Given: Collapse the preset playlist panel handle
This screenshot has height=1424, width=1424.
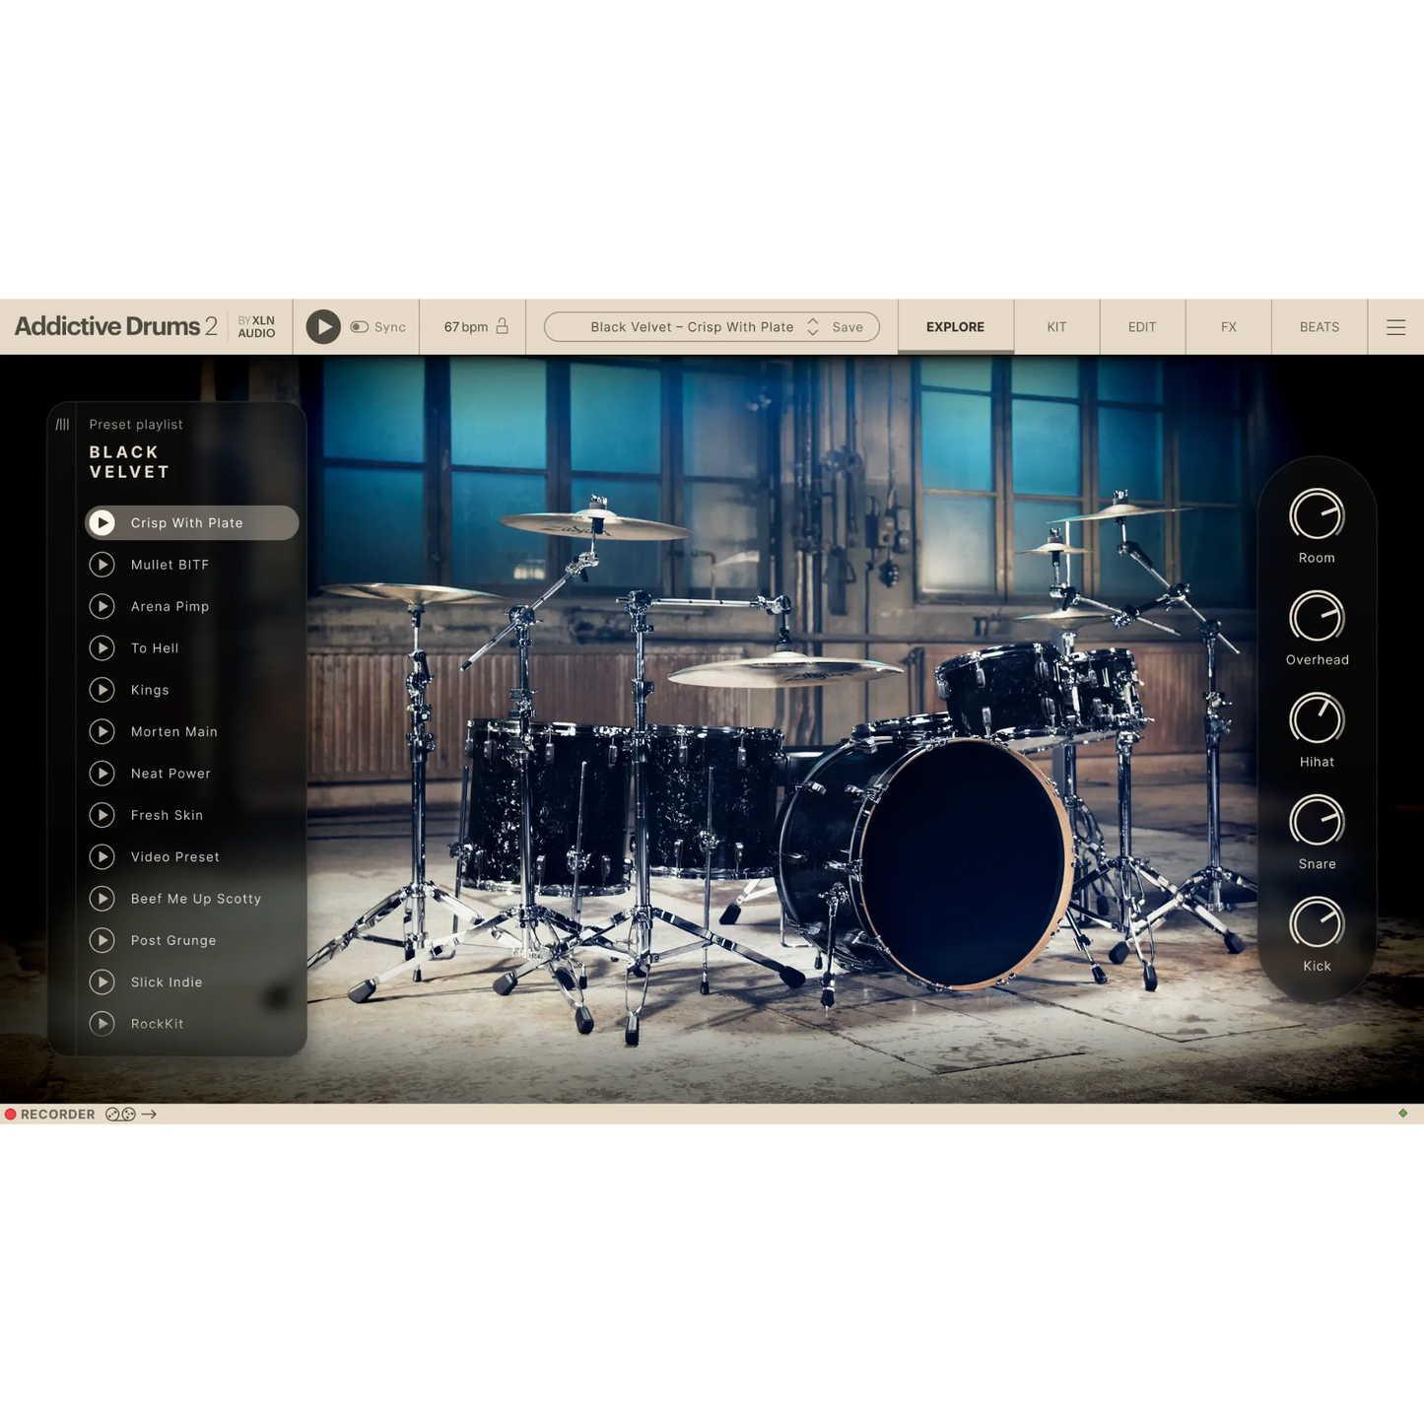Looking at the screenshot, I should (x=62, y=425).
